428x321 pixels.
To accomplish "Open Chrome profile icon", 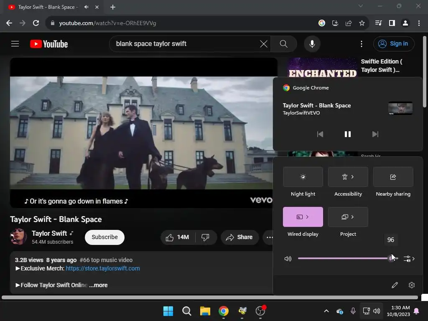I will pos(405,23).
